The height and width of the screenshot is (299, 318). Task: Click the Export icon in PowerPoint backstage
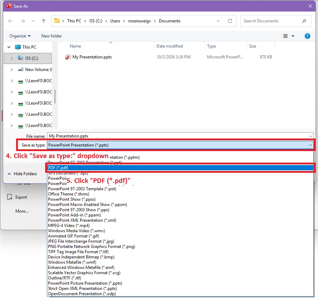point(10,197)
